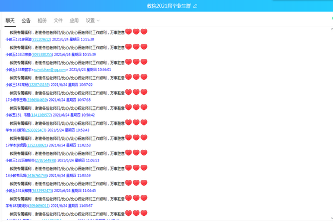
Task: Switch to the 聊天 tab
Action: [x=10, y=21]
